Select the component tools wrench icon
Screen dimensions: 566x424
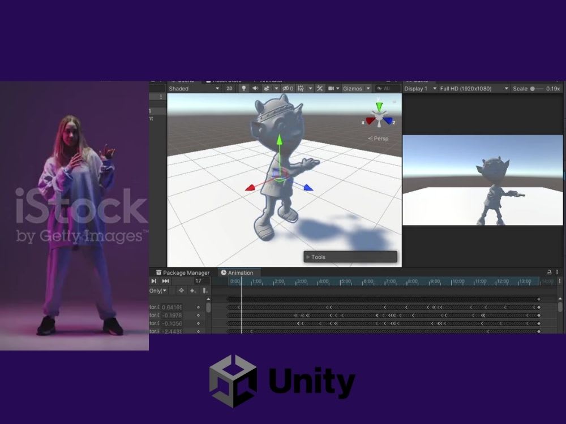pos(320,88)
